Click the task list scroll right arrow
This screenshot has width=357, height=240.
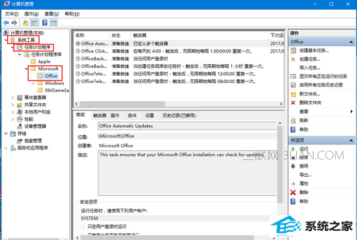[x=281, y=104]
